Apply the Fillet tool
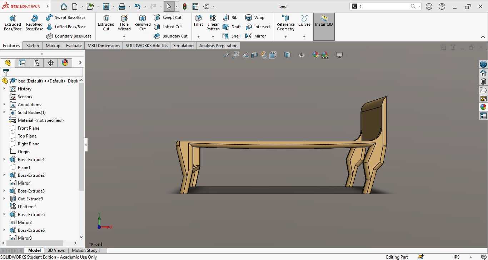The height and width of the screenshot is (260, 488). coord(198,21)
